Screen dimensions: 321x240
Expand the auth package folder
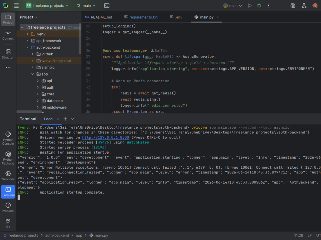pos(38,87)
